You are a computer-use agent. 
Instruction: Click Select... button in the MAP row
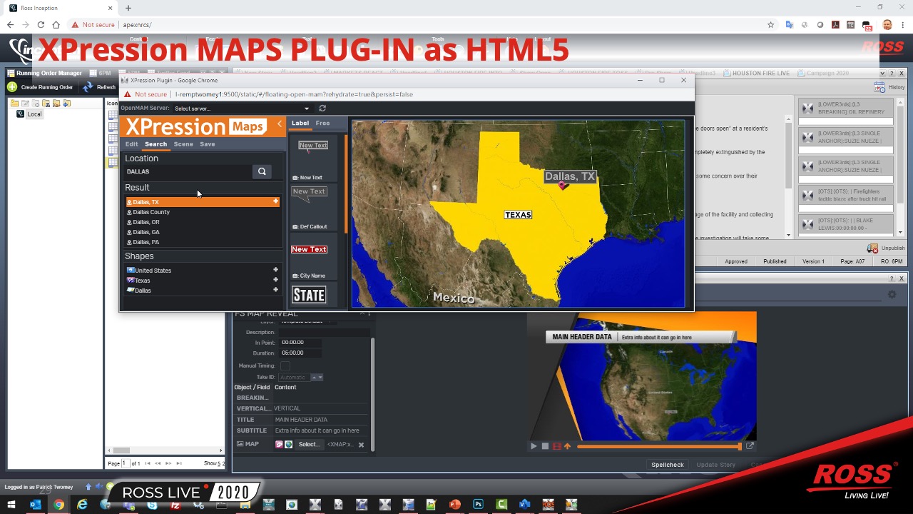coord(308,445)
